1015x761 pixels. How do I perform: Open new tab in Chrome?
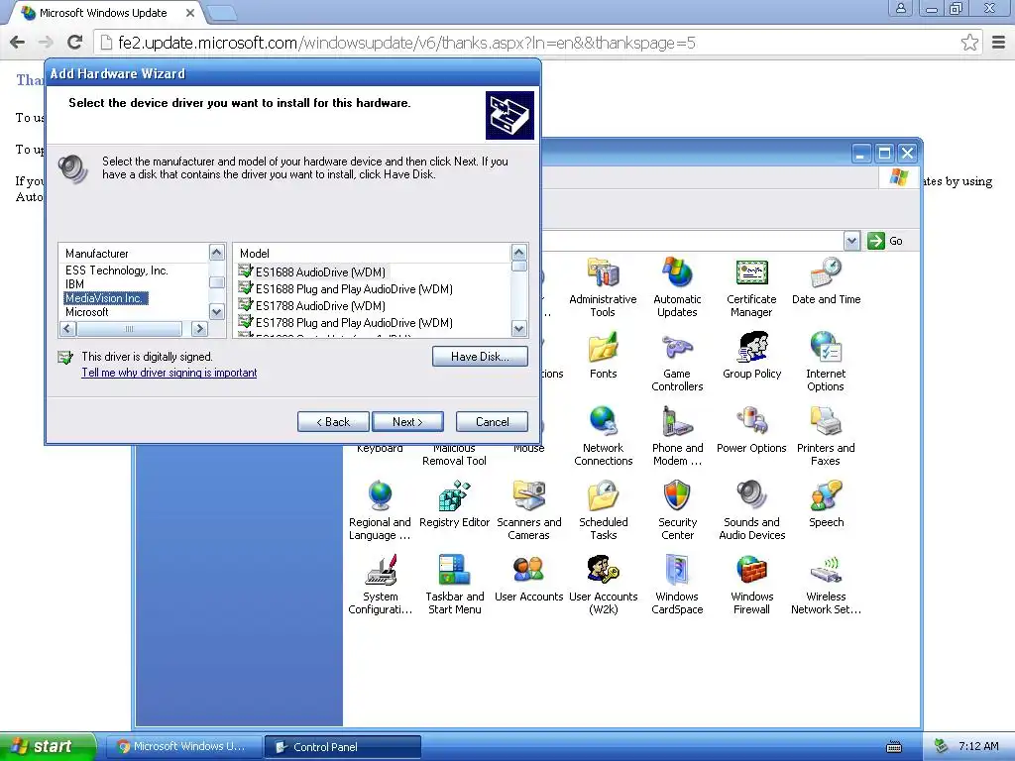[x=221, y=12]
